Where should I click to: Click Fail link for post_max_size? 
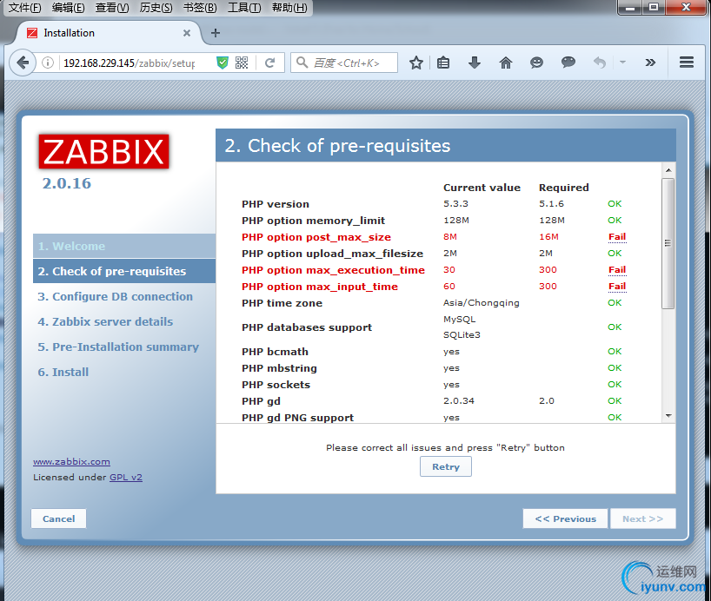(x=617, y=236)
